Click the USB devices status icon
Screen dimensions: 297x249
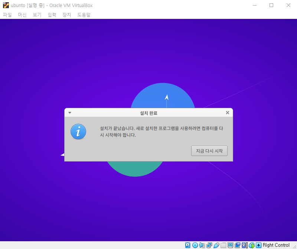(216, 245)
